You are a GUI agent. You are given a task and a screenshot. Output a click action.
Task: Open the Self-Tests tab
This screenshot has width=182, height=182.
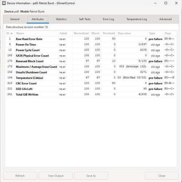(x=85, y=19)
